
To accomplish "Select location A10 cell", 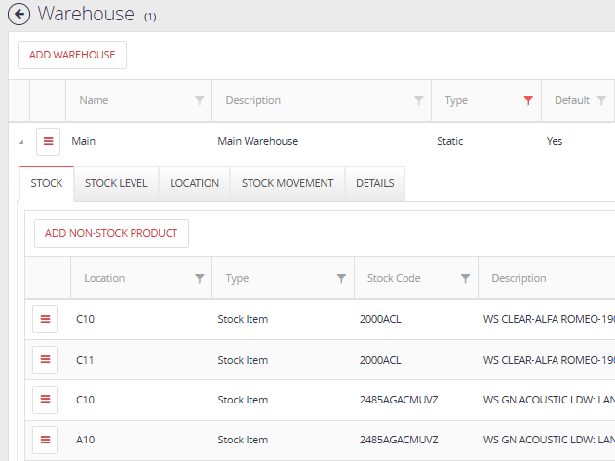I will (86, 440).
